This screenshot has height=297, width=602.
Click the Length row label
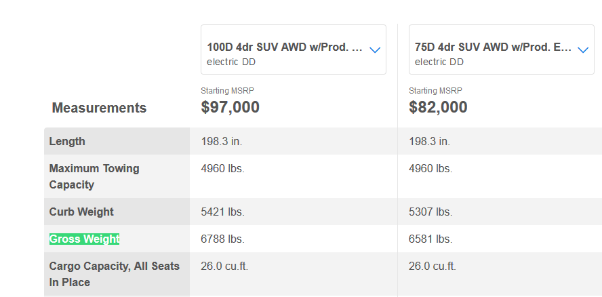(x=67, y=141)
